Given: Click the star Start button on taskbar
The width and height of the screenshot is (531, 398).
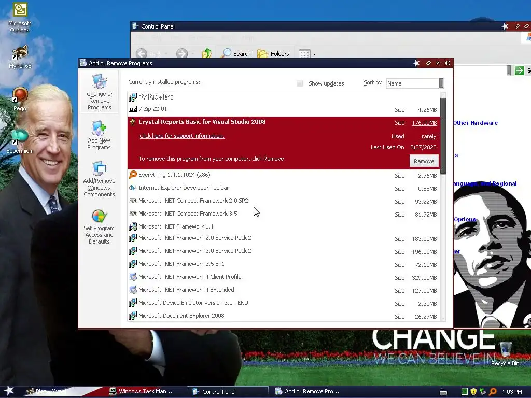Looking at the screenshot, I should coord(9,391).
